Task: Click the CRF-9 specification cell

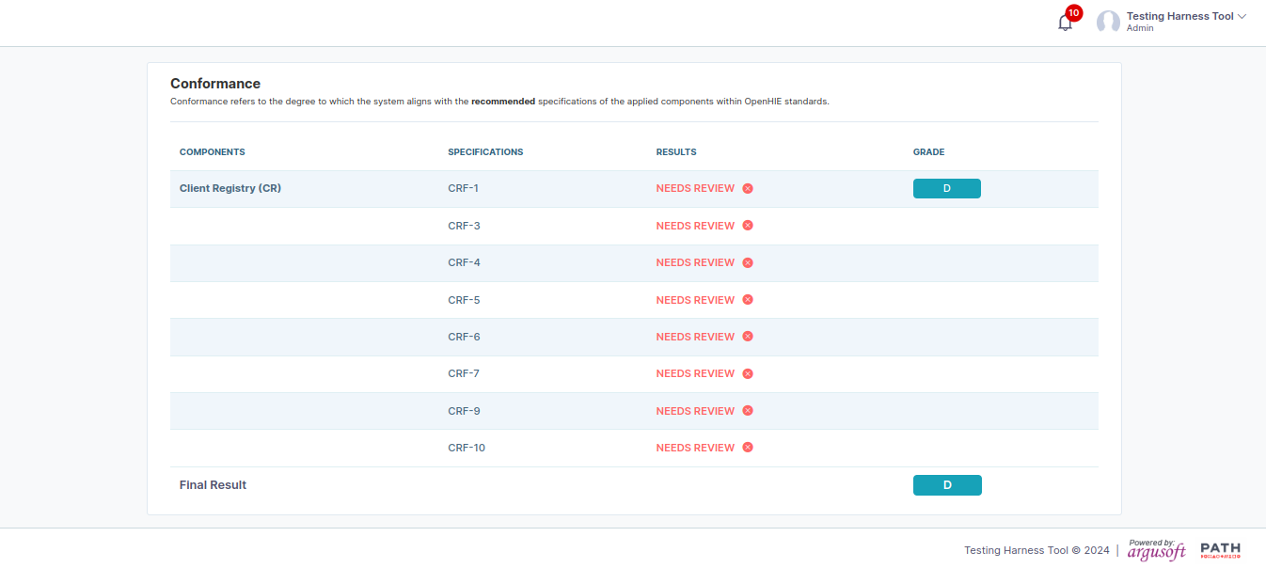Action: (464, 411)
